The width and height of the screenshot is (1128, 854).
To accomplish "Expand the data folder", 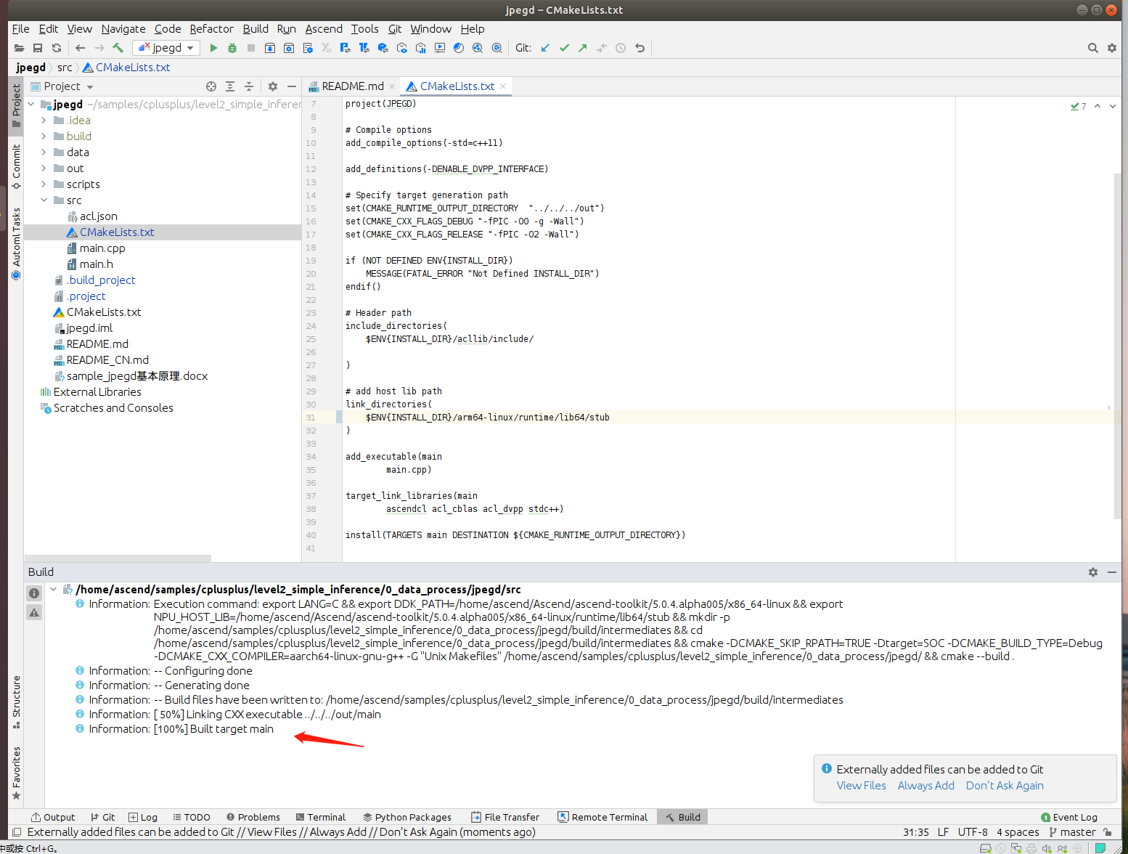I will 44,152.
